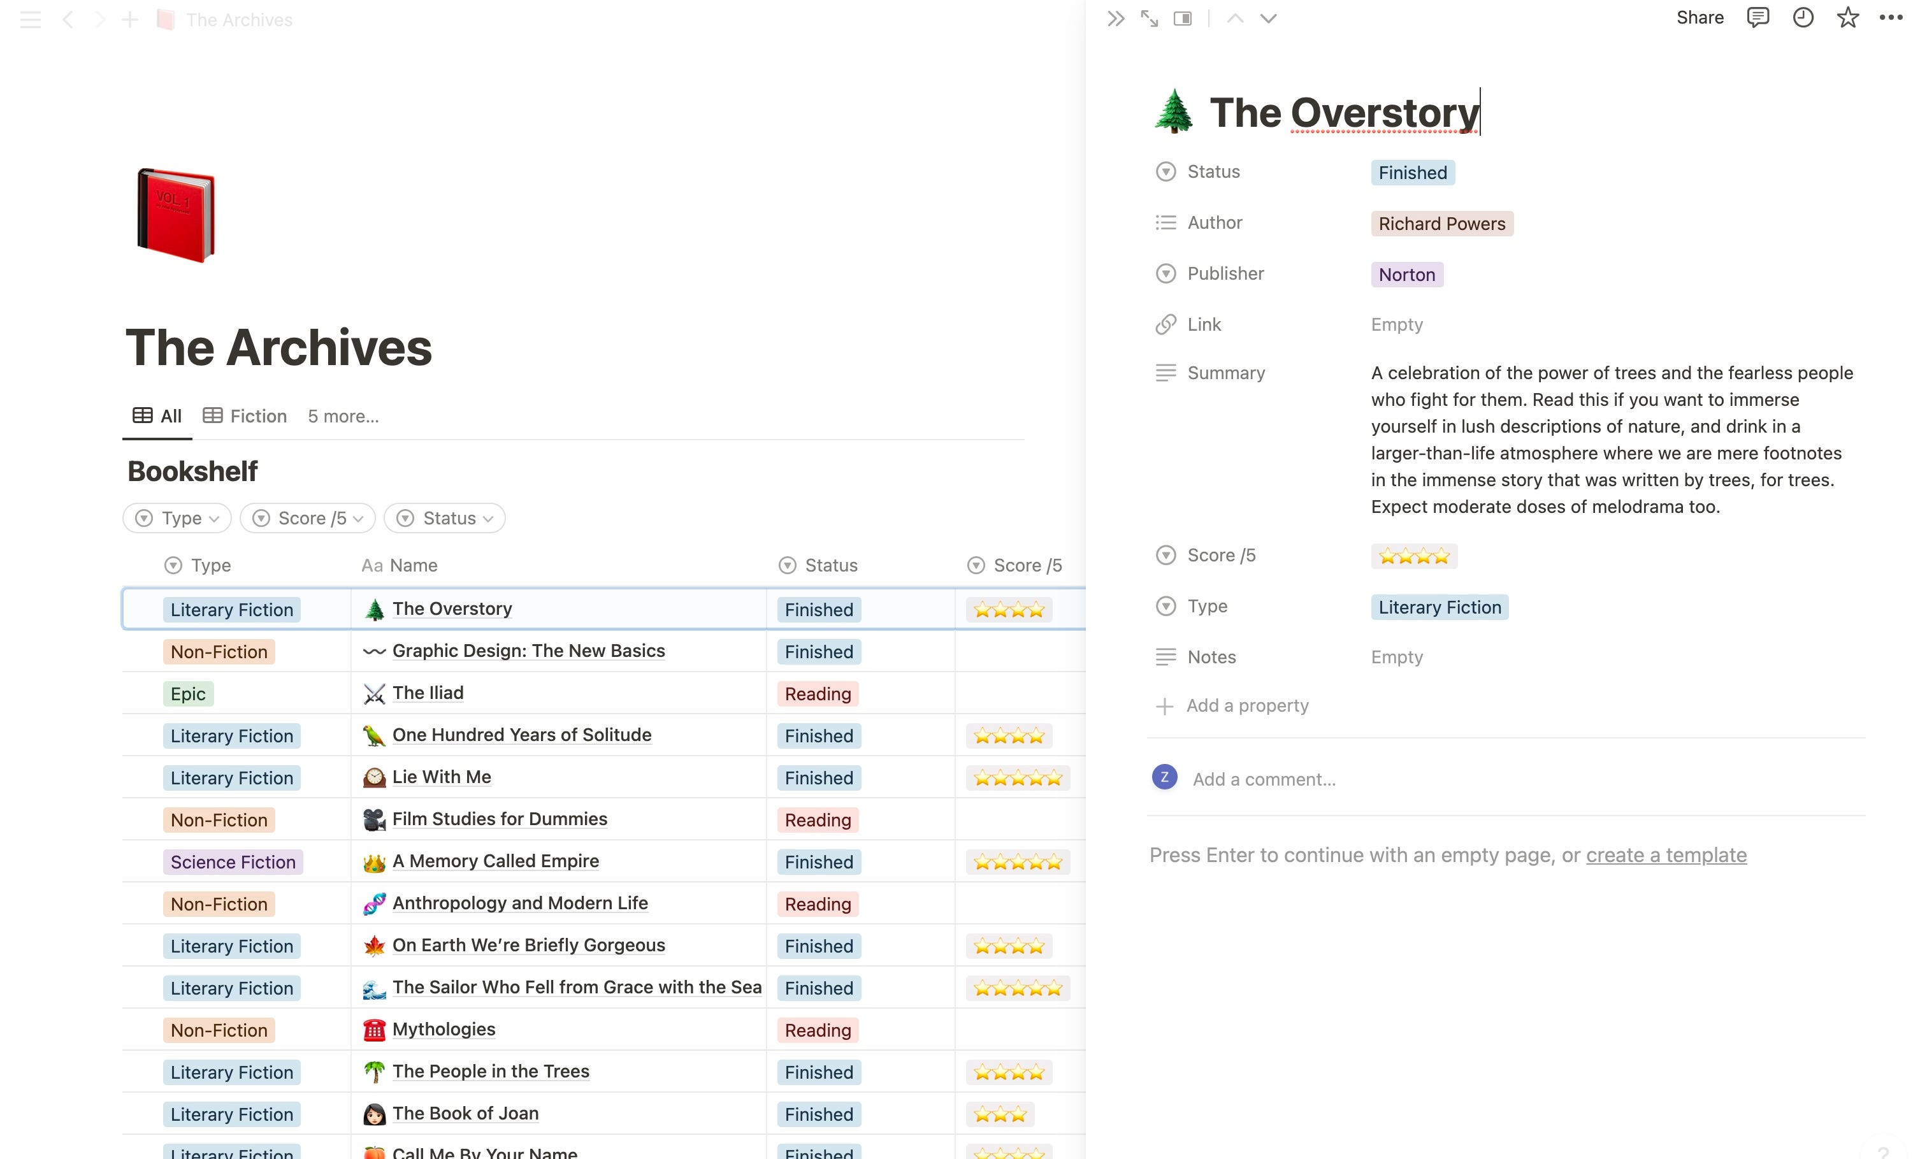
Task: Switch to the Fiction view tab
Action: click(x=245, y=416)
